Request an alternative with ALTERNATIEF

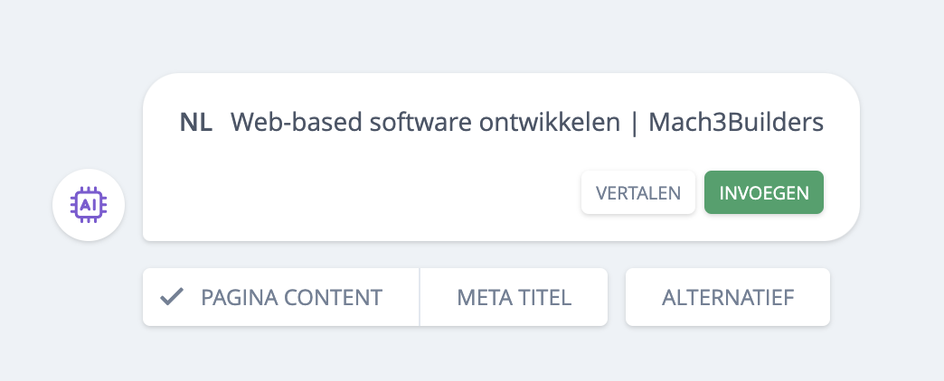click(x=727, y=297)
